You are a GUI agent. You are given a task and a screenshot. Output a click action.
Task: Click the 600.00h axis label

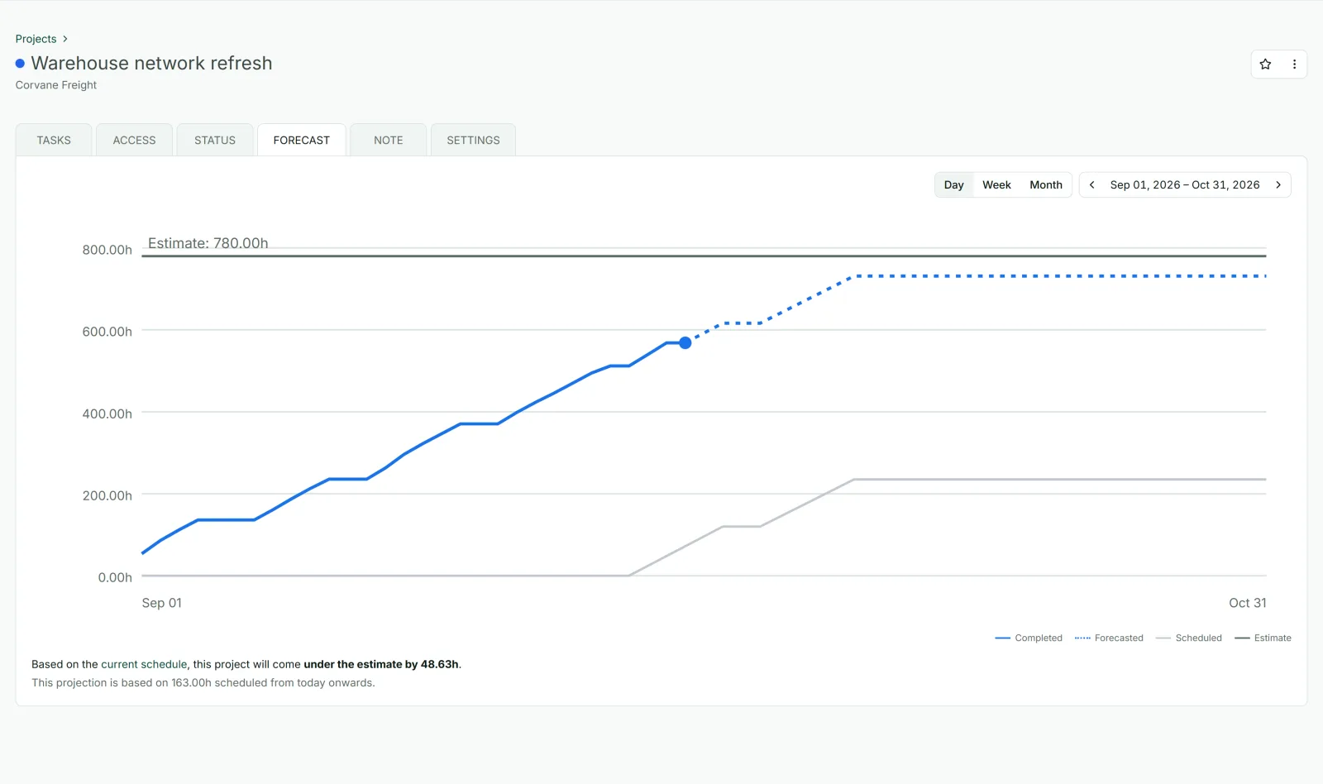coord(107,332)
